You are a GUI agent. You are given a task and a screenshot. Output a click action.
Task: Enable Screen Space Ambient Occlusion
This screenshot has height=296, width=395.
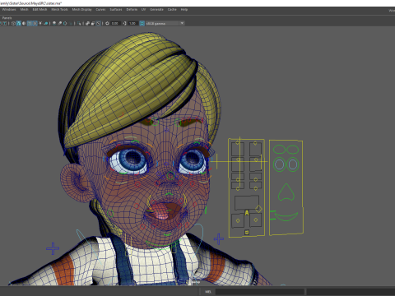point(54,23)
